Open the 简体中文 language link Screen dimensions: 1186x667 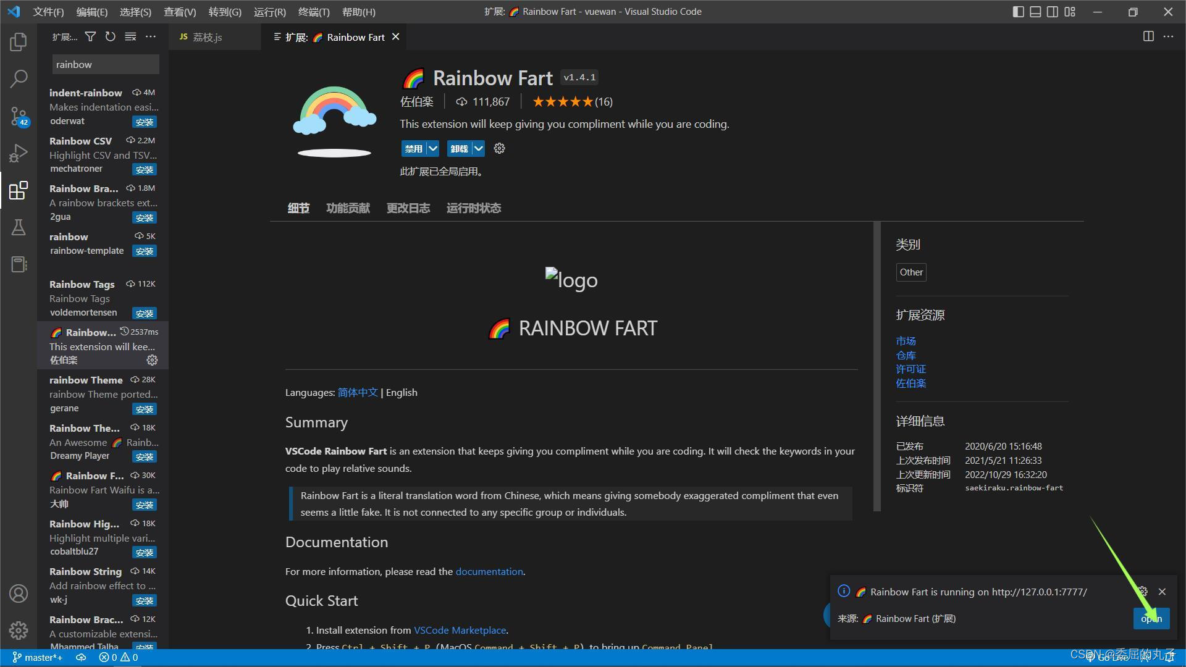click(358, 393)
